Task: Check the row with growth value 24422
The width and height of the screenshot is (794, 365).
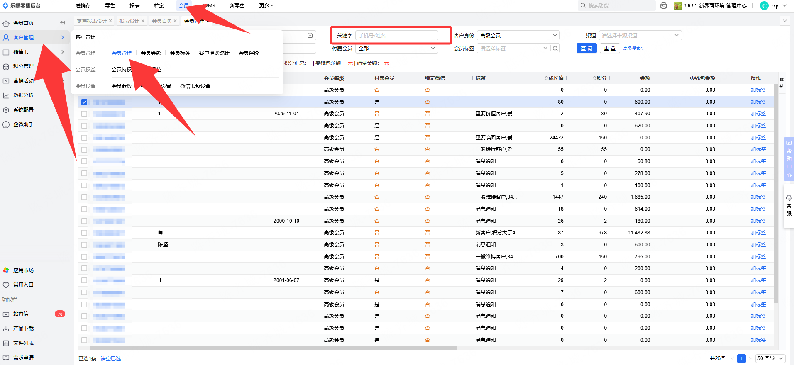Action: pyautogui.click(x=84, y=138)
